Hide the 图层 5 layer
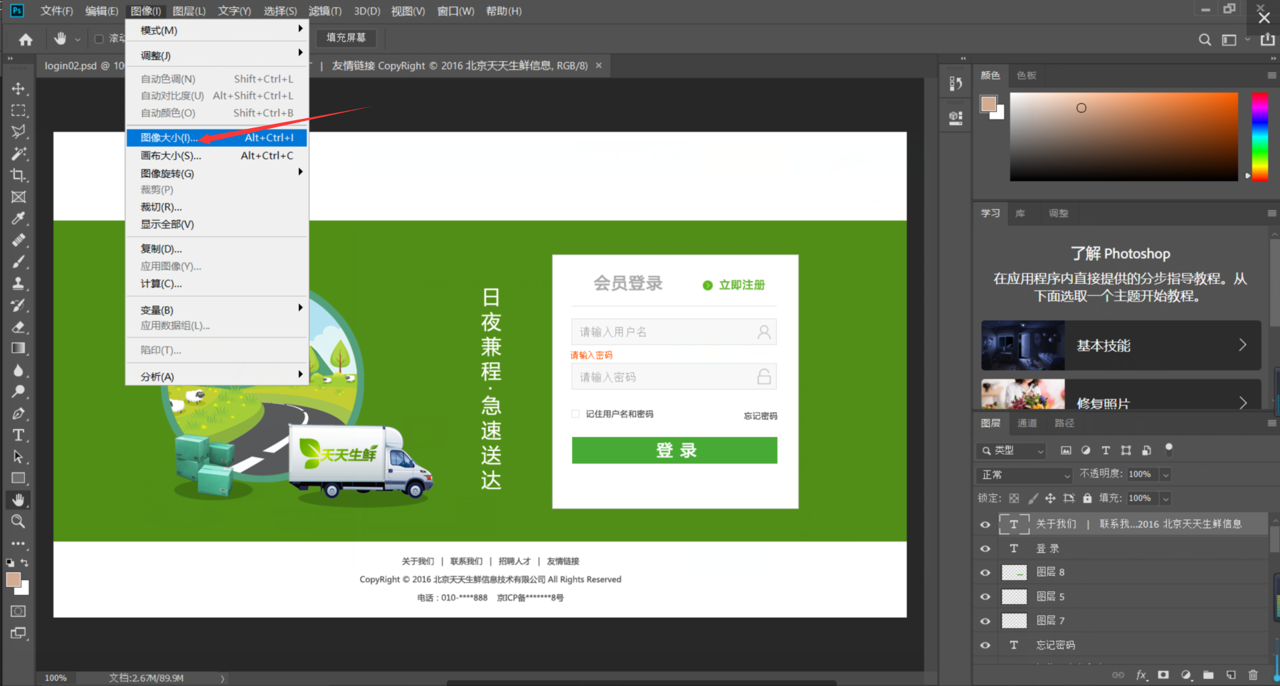The image size is (1280, 686). point(985,597)
